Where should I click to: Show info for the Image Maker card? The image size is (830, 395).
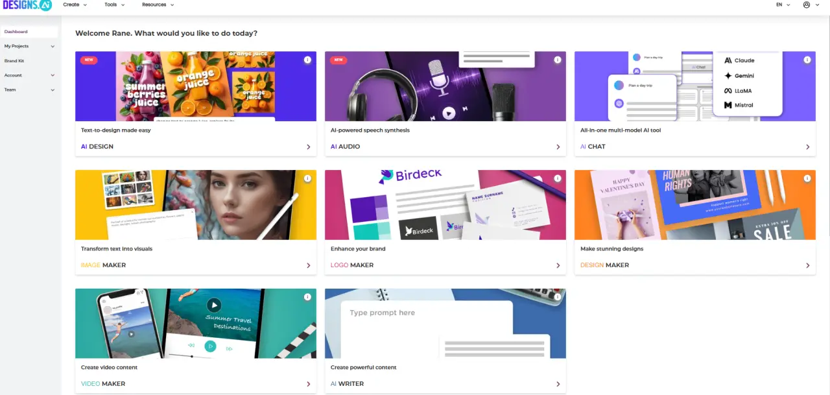[x=307, y=178]
